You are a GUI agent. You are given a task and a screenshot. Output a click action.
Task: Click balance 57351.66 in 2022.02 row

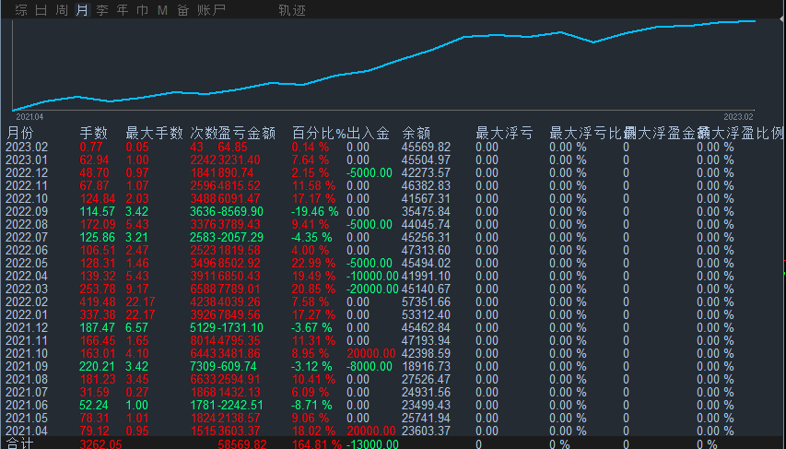426,302
